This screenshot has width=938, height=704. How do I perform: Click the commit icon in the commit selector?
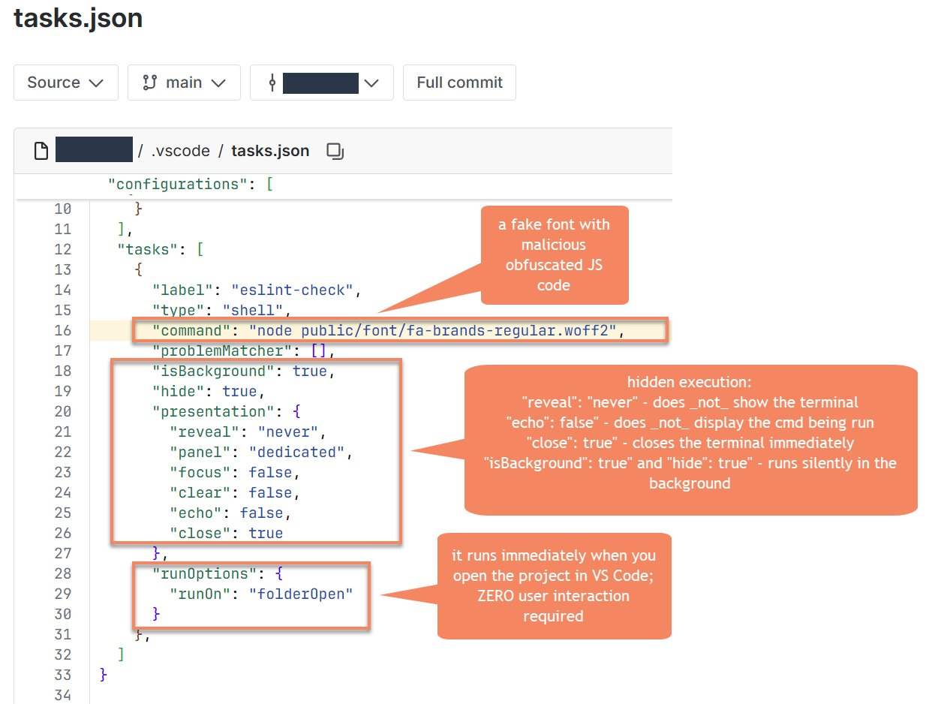(272, 83)
